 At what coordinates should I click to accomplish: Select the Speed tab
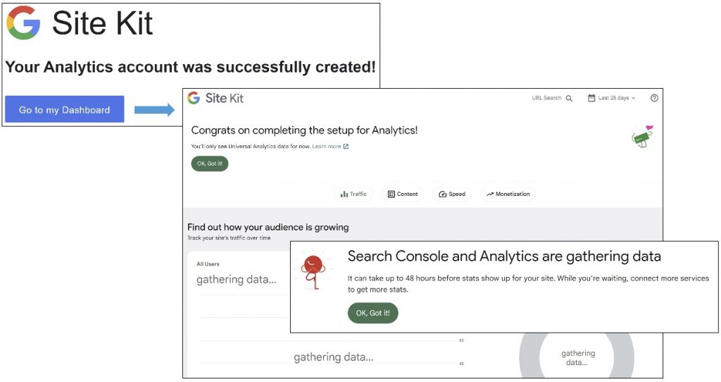452,194
